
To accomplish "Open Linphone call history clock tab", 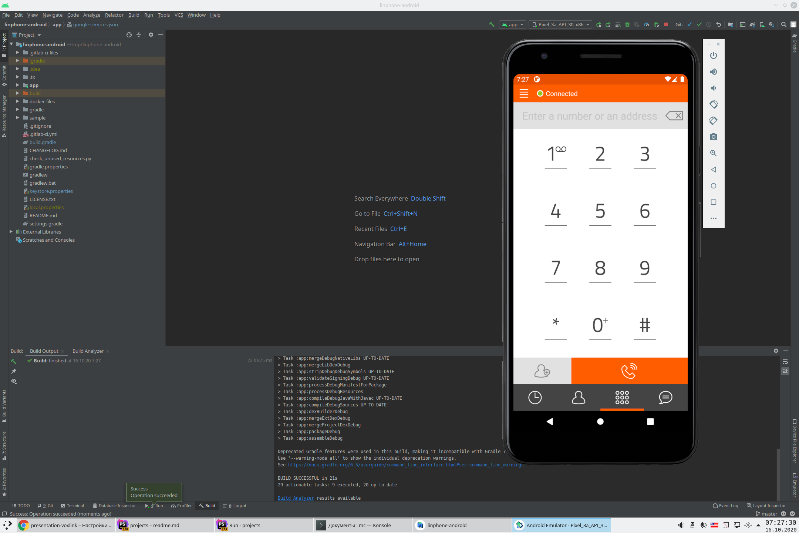I will click(x=535, y=398).
